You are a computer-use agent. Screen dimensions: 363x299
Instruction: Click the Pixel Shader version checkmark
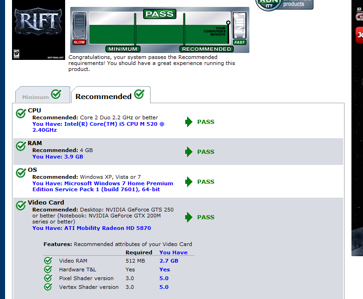(x=48, y=278)
